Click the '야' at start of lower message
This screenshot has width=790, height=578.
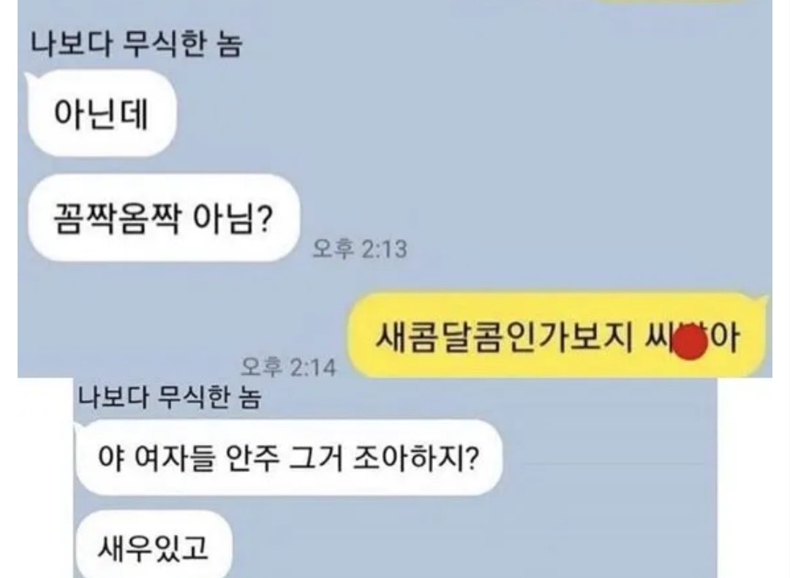(x=110, y=458)
